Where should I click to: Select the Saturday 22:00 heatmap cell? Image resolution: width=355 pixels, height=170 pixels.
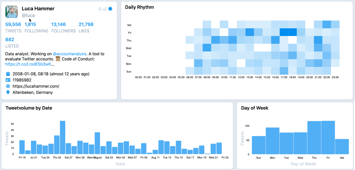pos(327,24)
